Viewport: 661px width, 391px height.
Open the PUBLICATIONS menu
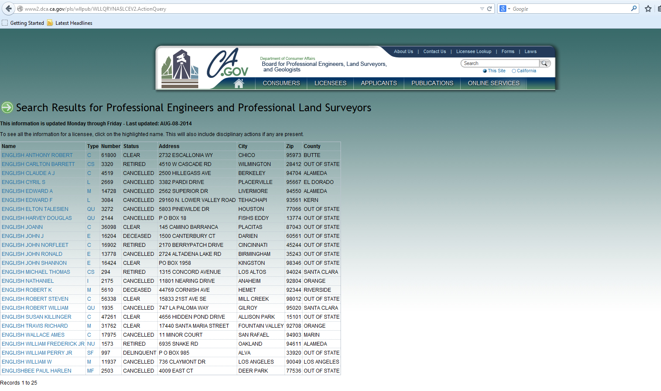(432, 83)
